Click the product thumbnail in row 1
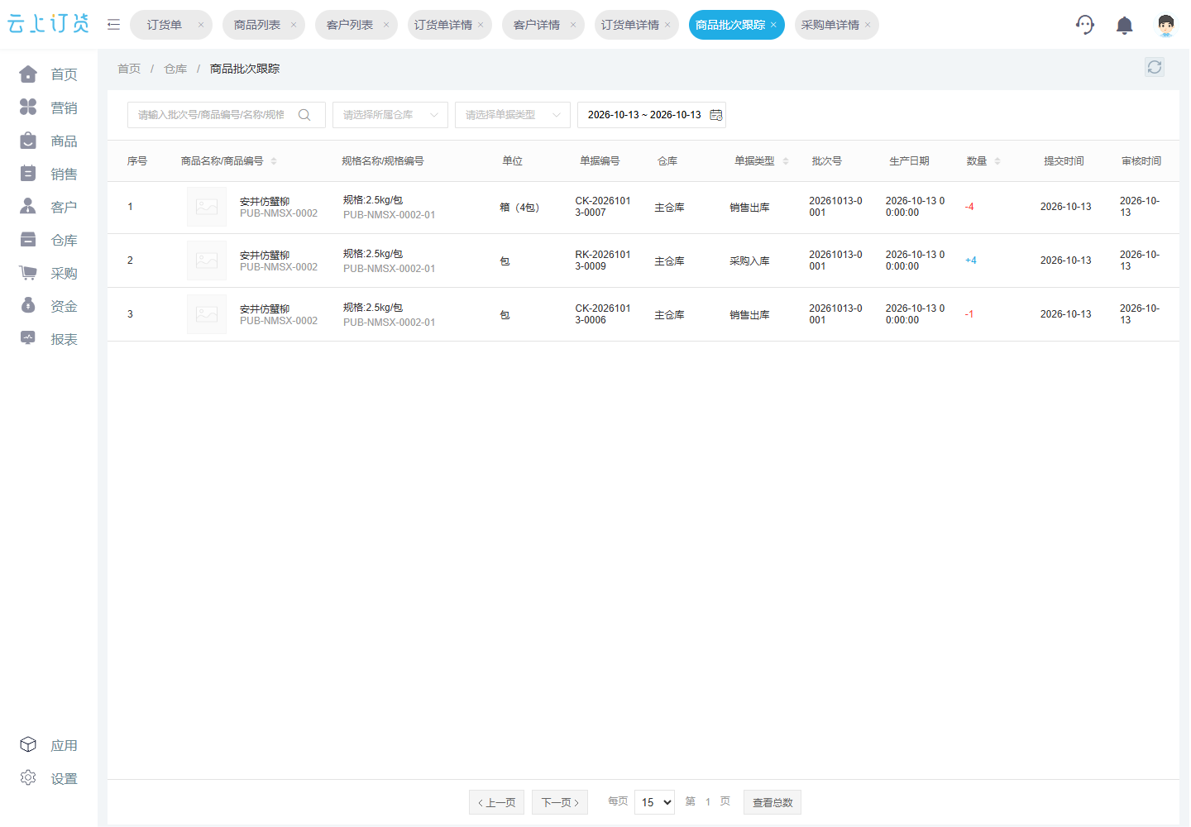The width and height of the screenshot is (1191, 827). [x=207, y=207]
